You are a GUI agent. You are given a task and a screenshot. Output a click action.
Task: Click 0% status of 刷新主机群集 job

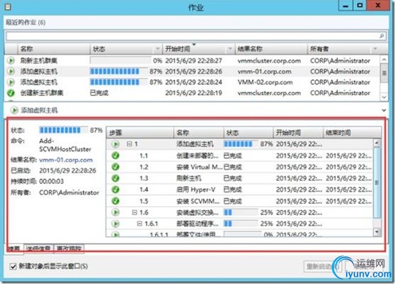pyautogui.click(x=158, y=61)
